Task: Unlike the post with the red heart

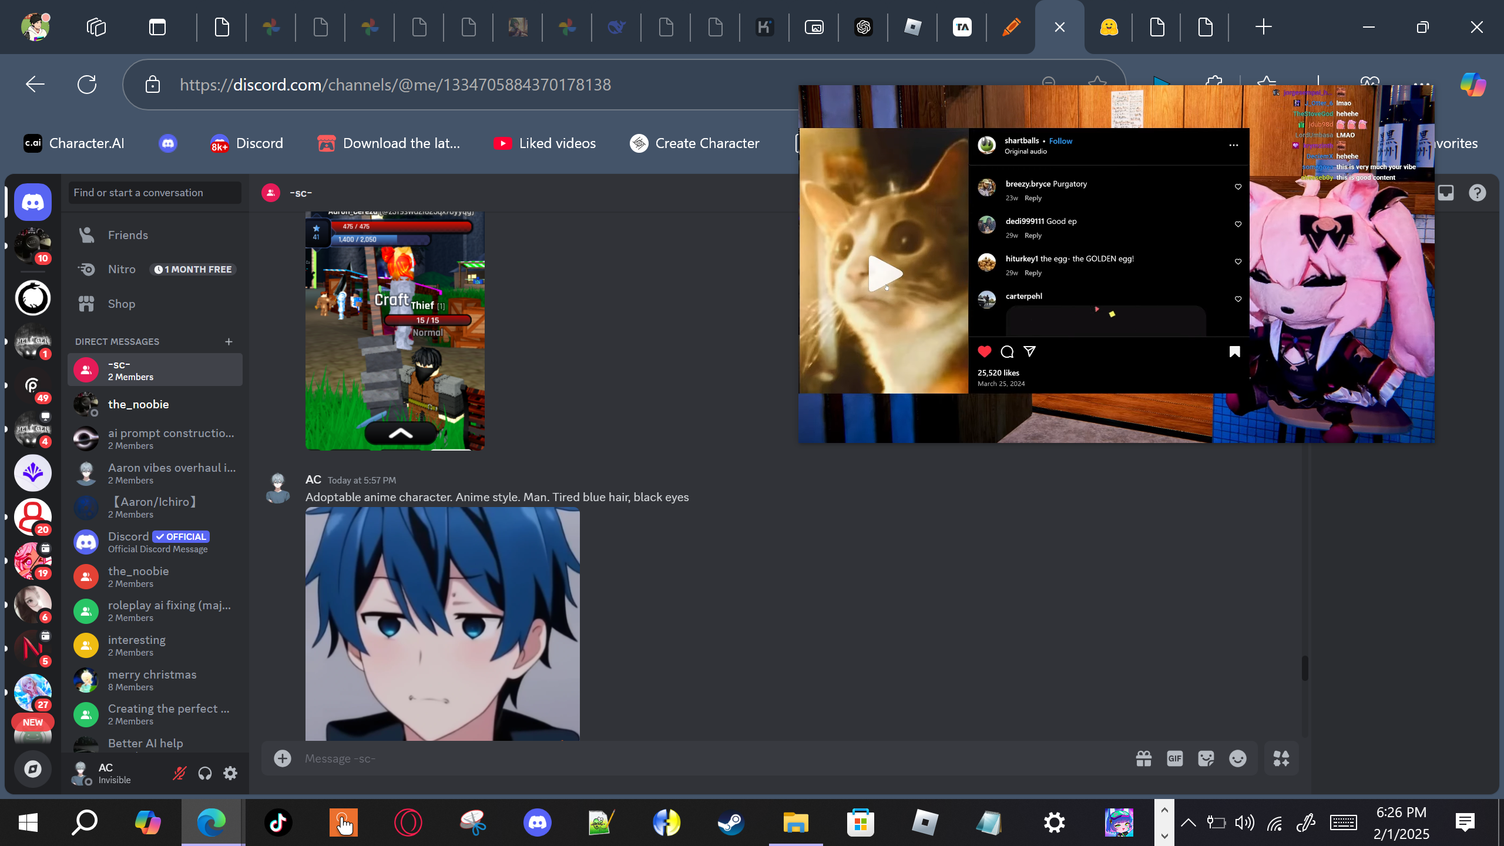Action: (985, 351)
